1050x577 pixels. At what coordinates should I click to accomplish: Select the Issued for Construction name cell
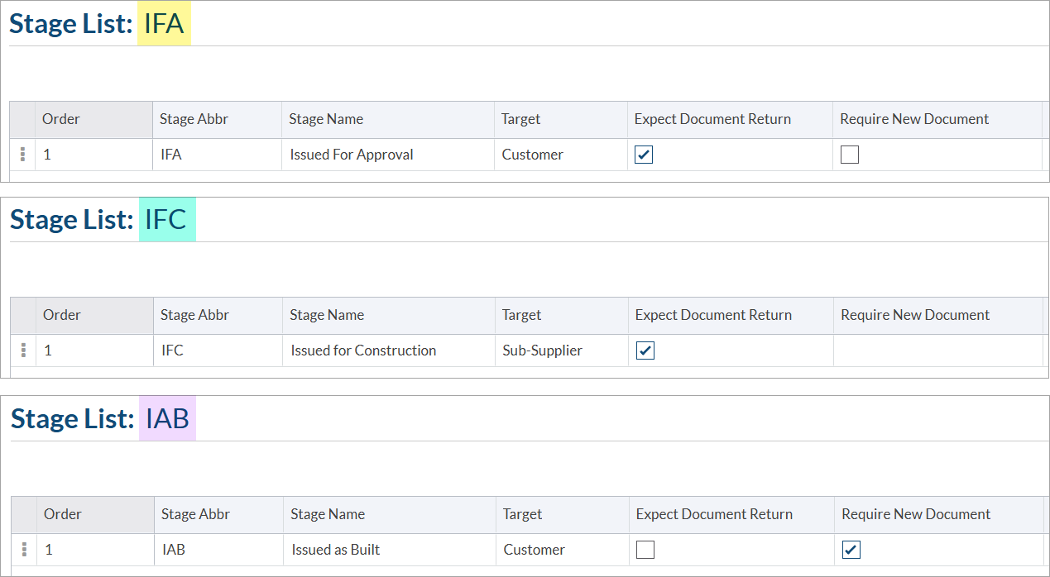point(363,350)
